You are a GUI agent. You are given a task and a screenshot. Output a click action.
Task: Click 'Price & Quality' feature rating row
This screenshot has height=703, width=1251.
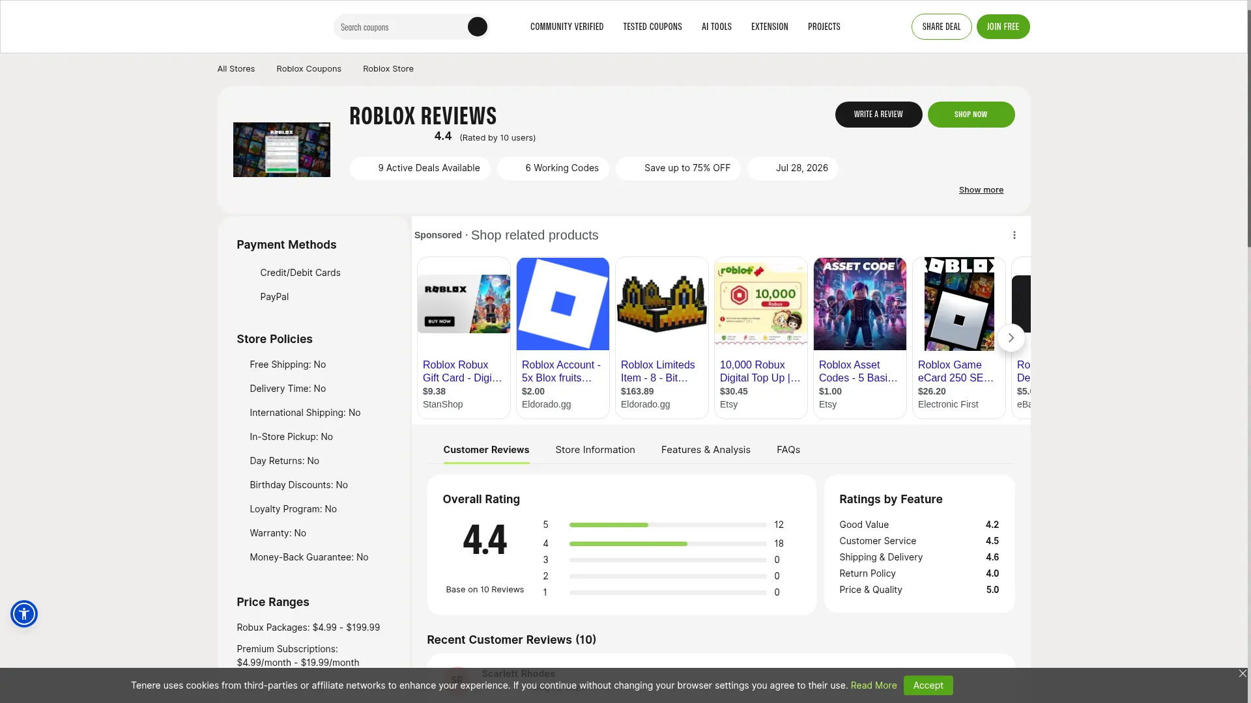919,590
